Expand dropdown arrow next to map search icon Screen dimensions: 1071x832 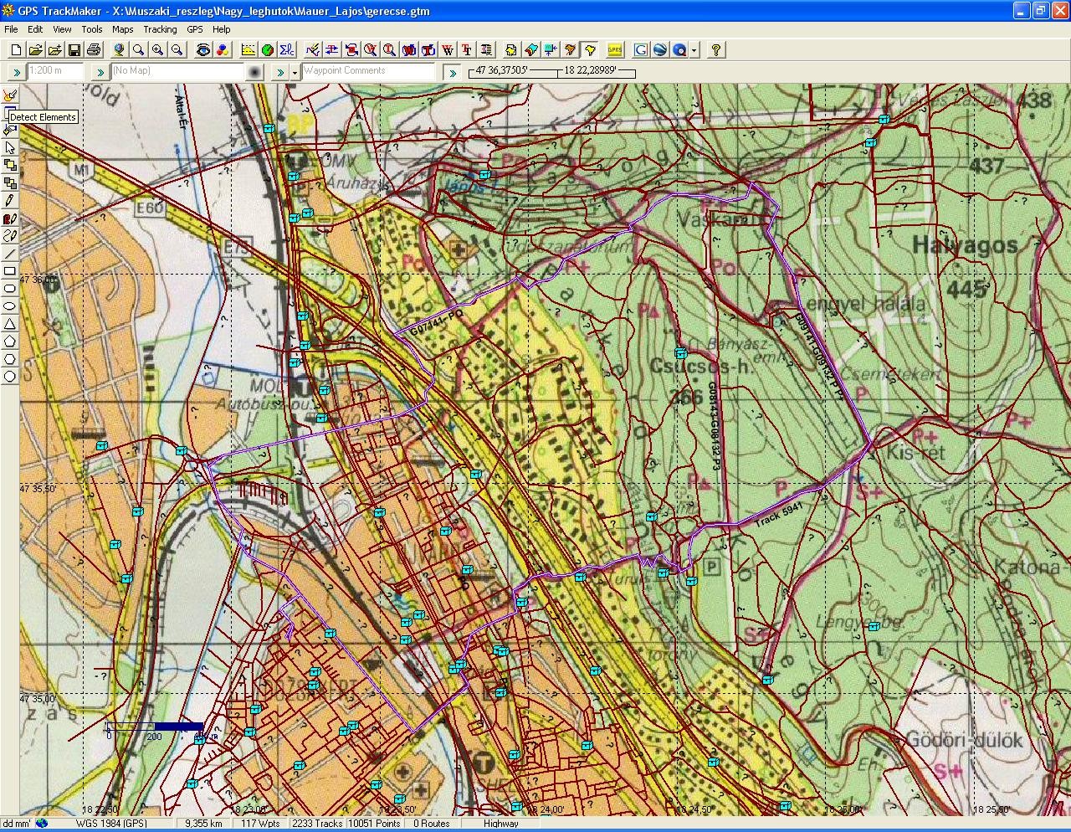click(694, 51)
